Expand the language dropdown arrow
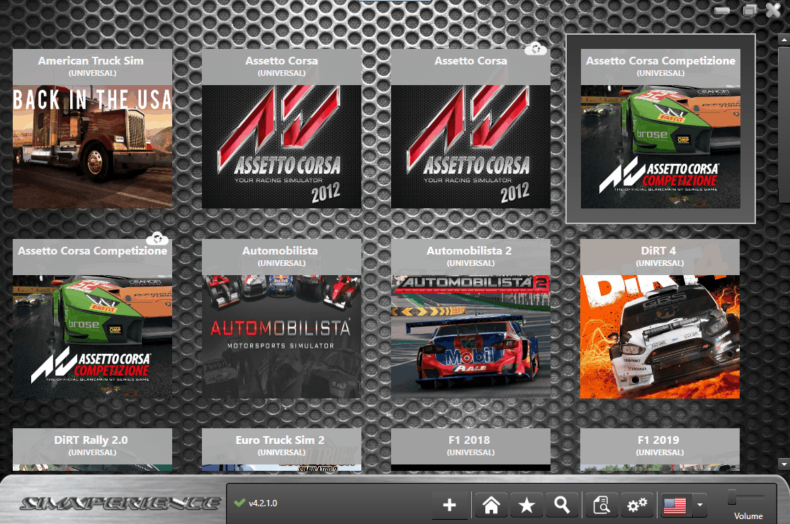The image size is (790, 524). coord(699,506)
